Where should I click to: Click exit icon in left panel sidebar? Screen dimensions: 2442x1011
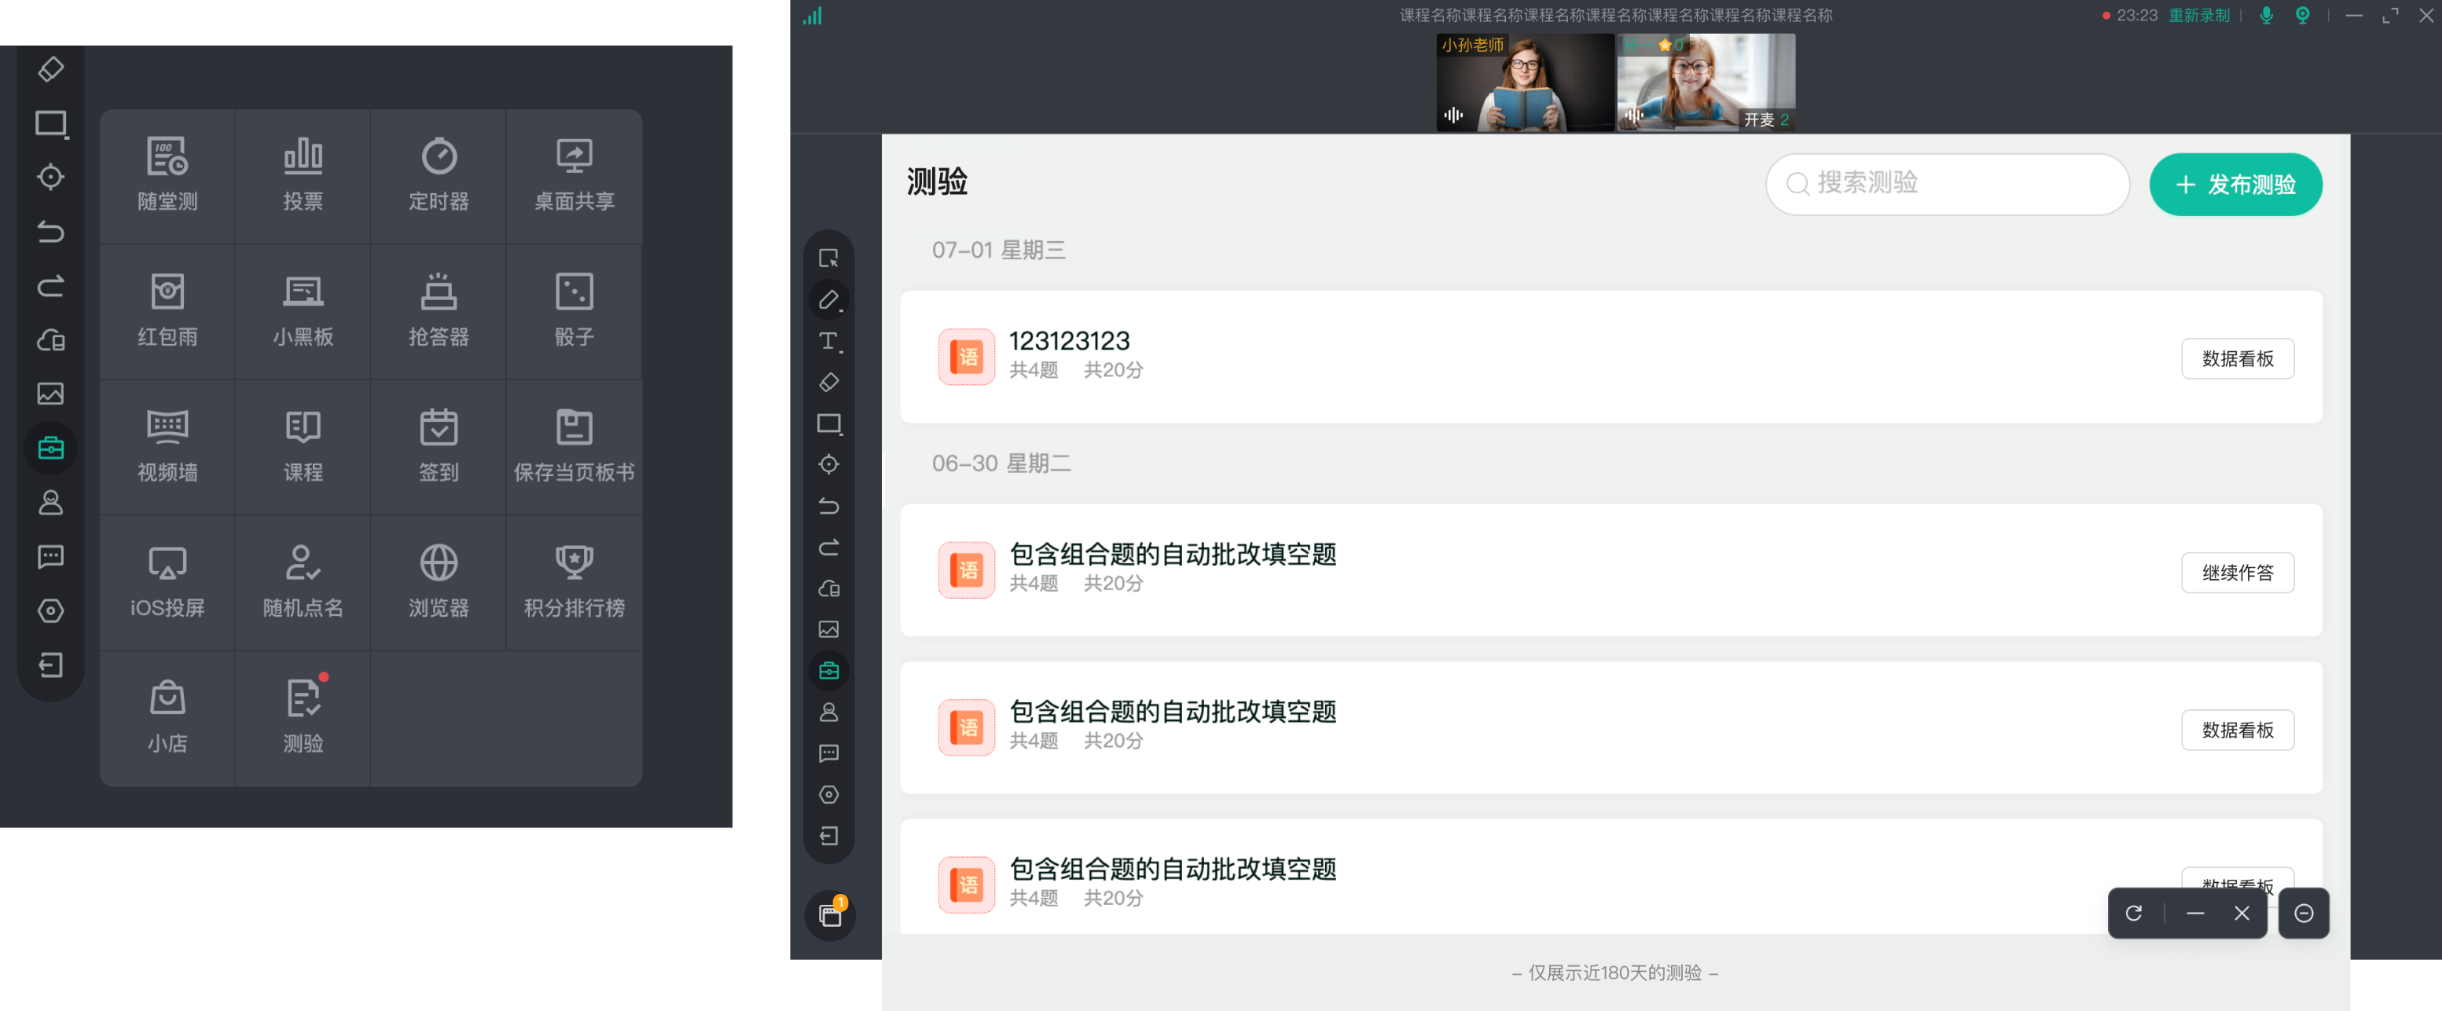50,665
